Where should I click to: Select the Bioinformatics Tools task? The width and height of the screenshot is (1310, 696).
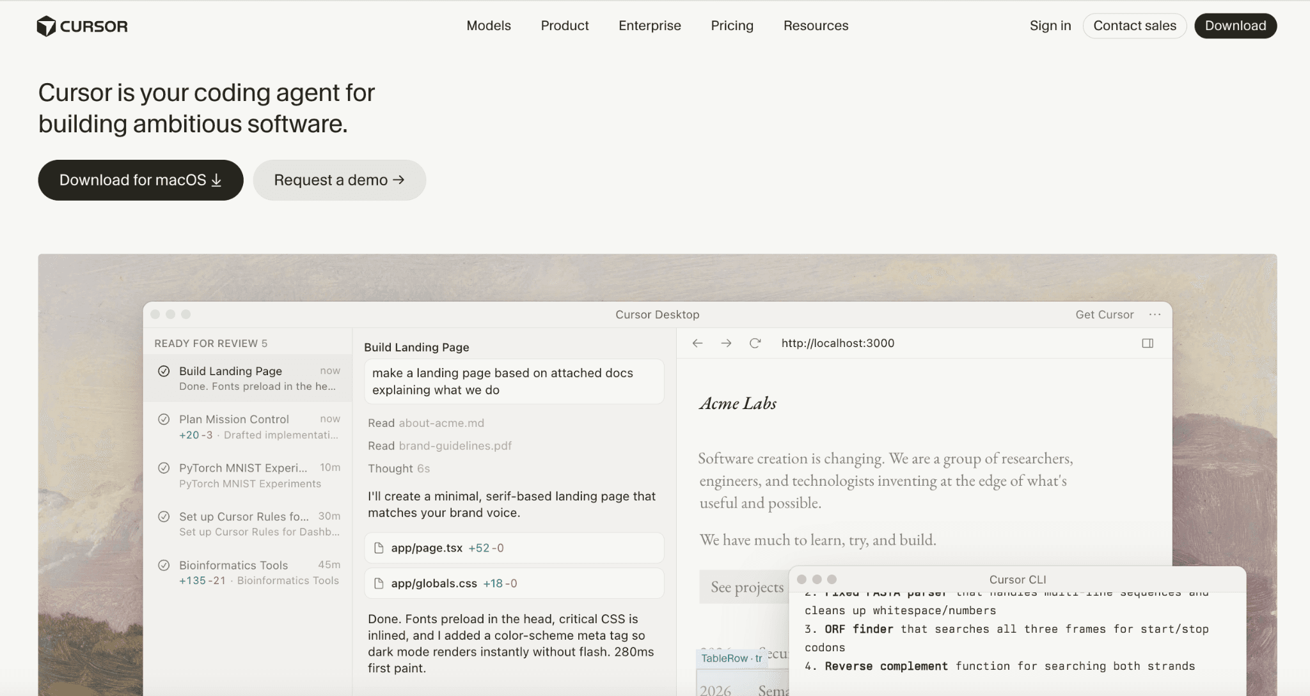coord(248,573)
